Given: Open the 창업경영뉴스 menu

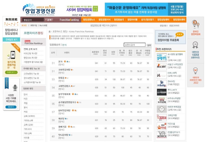Looking at the screenshot, I should [x=89, y=20].
